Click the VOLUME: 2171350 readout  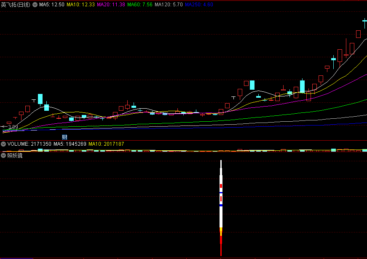coord(29,144)
